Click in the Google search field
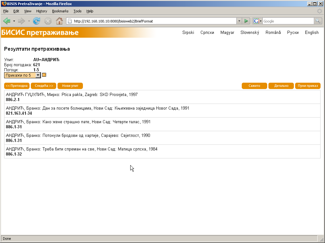Image resolution: width=325 pixels, height=243 pixels. pos(288,21)
